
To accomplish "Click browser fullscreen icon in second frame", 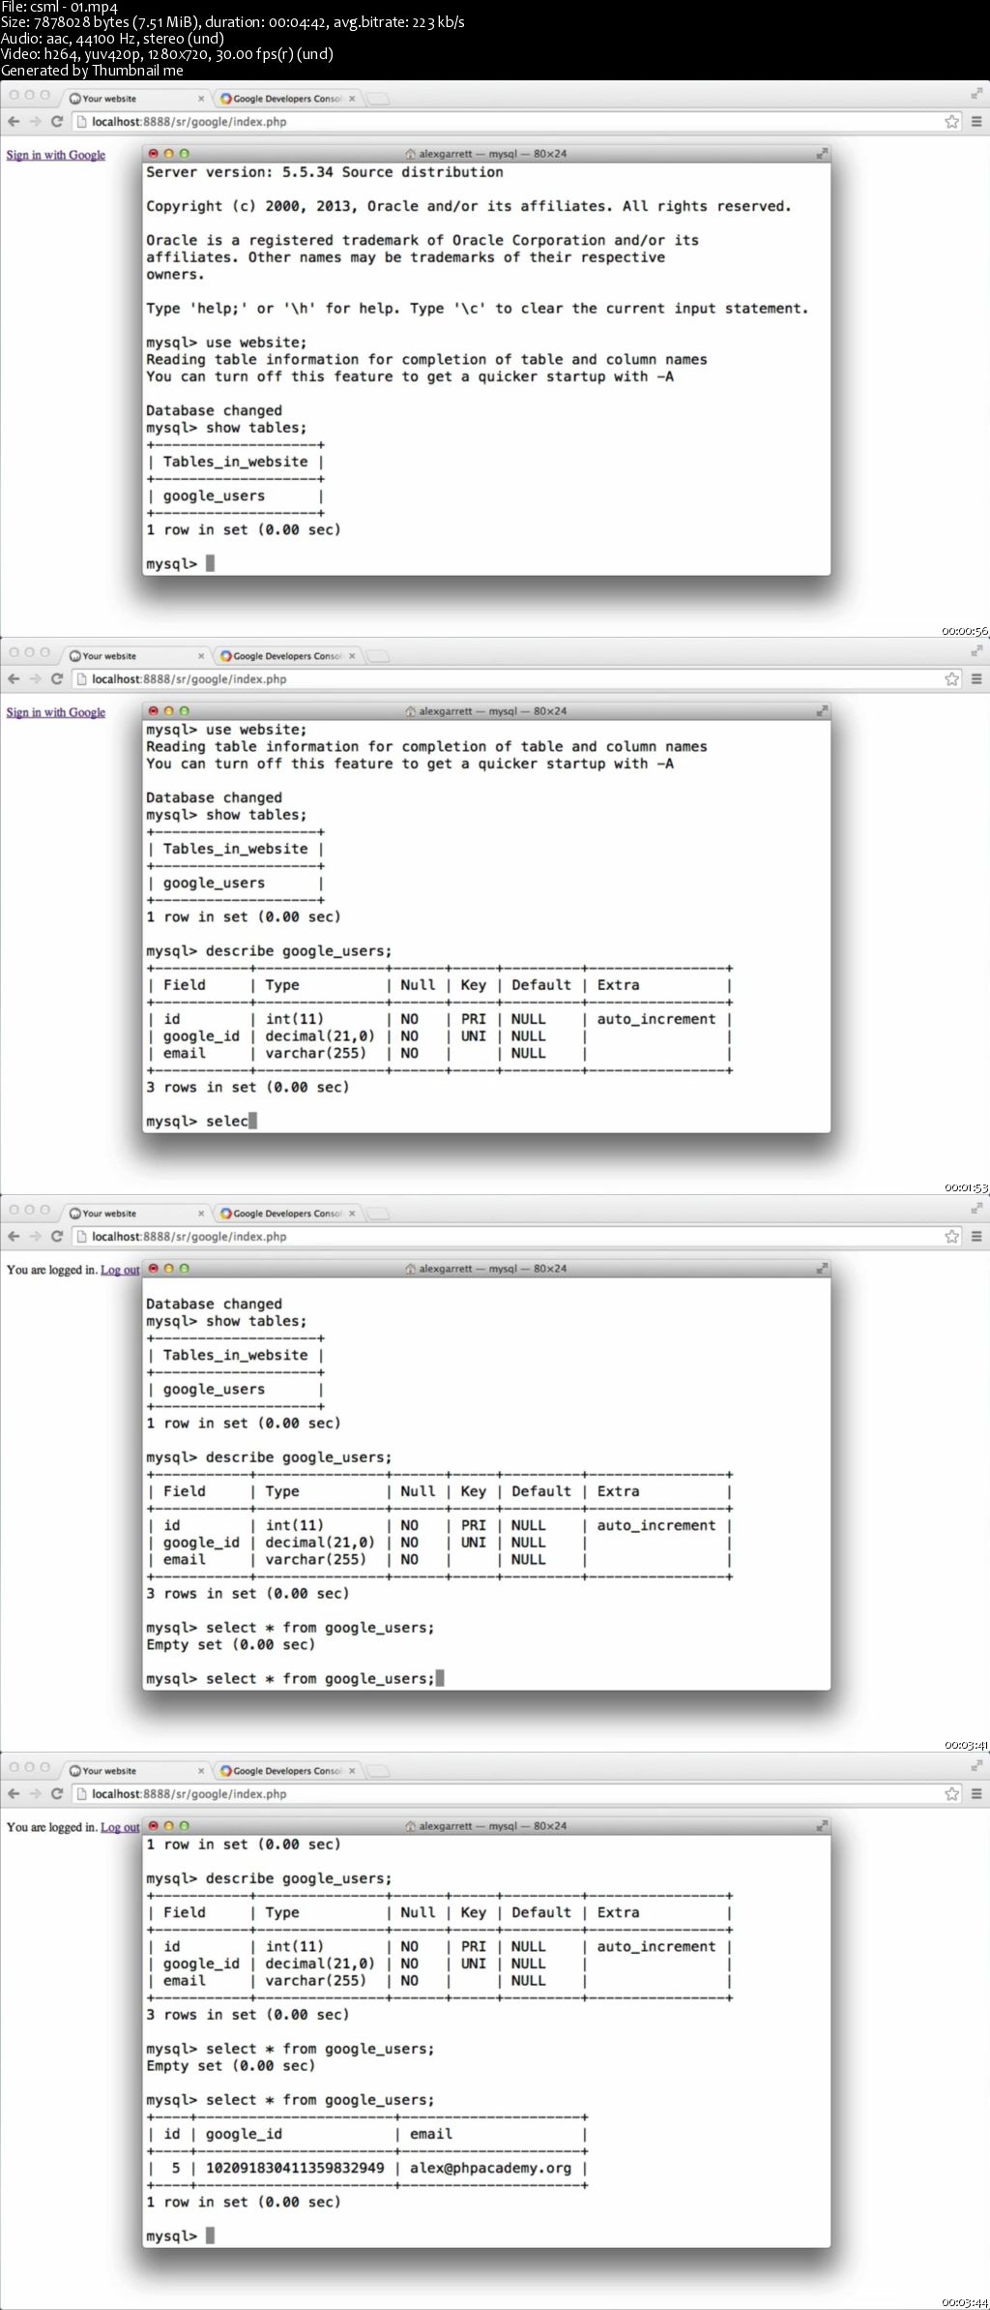I will 976,651.
